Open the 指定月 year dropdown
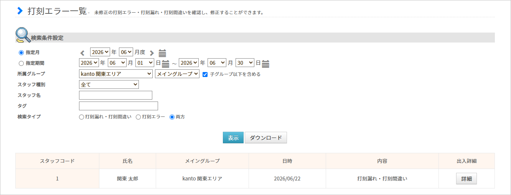The width and height of the screenshot is (511, 195). 100,52
